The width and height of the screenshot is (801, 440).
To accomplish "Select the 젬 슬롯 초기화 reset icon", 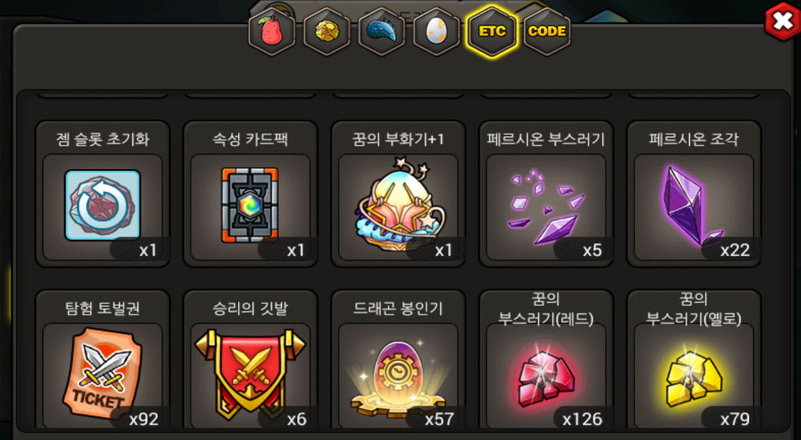I will [x=102, y=205].
